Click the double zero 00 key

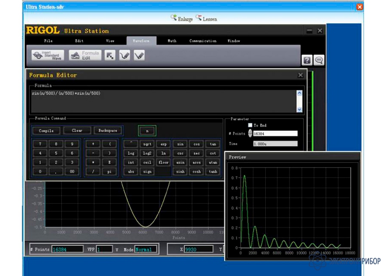72,172
